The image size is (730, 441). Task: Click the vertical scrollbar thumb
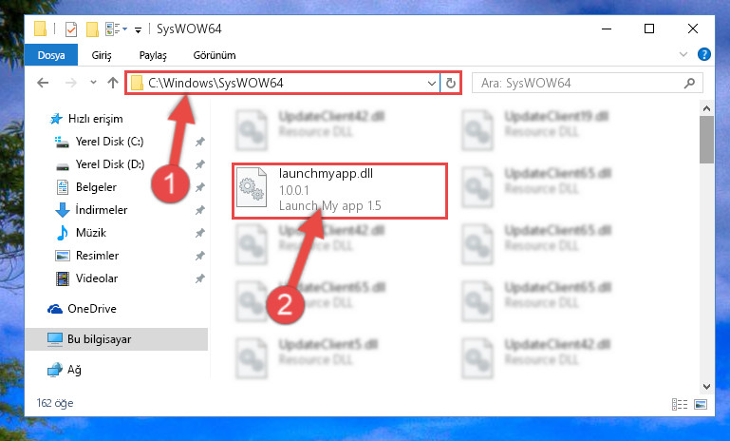tap(706, 140)
